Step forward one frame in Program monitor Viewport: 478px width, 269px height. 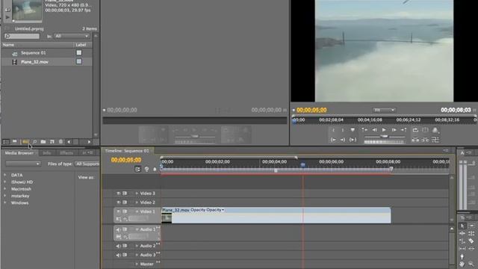pos(394,130)
